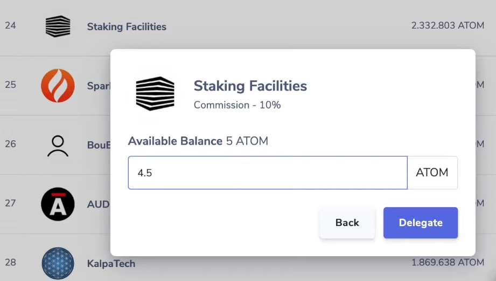Open the KalpaTech validator name
Image resolution: width=496 pixels, height=281 pixels.
click(111, 264)
